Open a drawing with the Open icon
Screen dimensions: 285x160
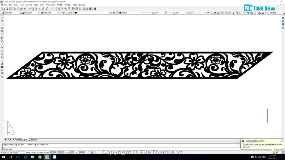7,8
